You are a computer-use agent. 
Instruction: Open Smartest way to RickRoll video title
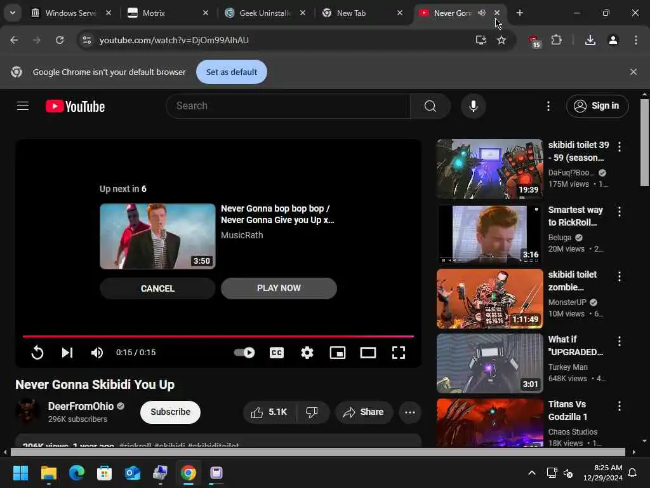pos(575,216)
